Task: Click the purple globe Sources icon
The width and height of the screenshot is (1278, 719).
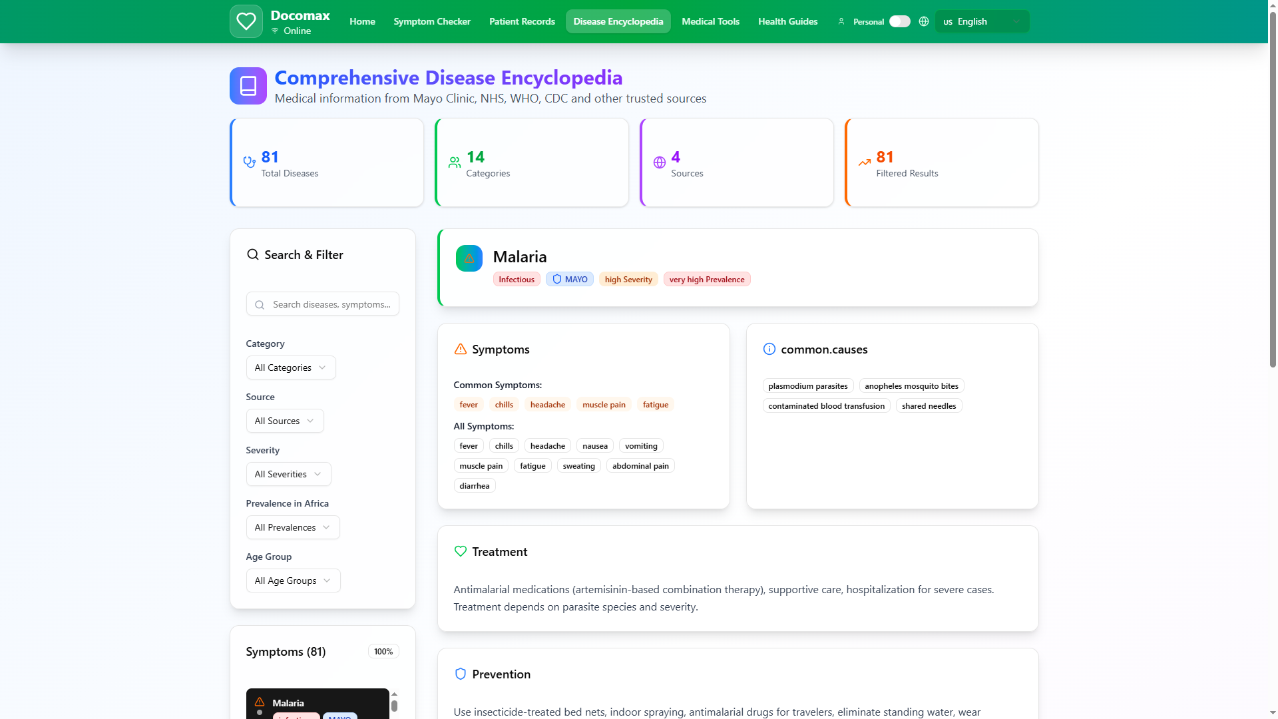Action: (x=659, y=162)
